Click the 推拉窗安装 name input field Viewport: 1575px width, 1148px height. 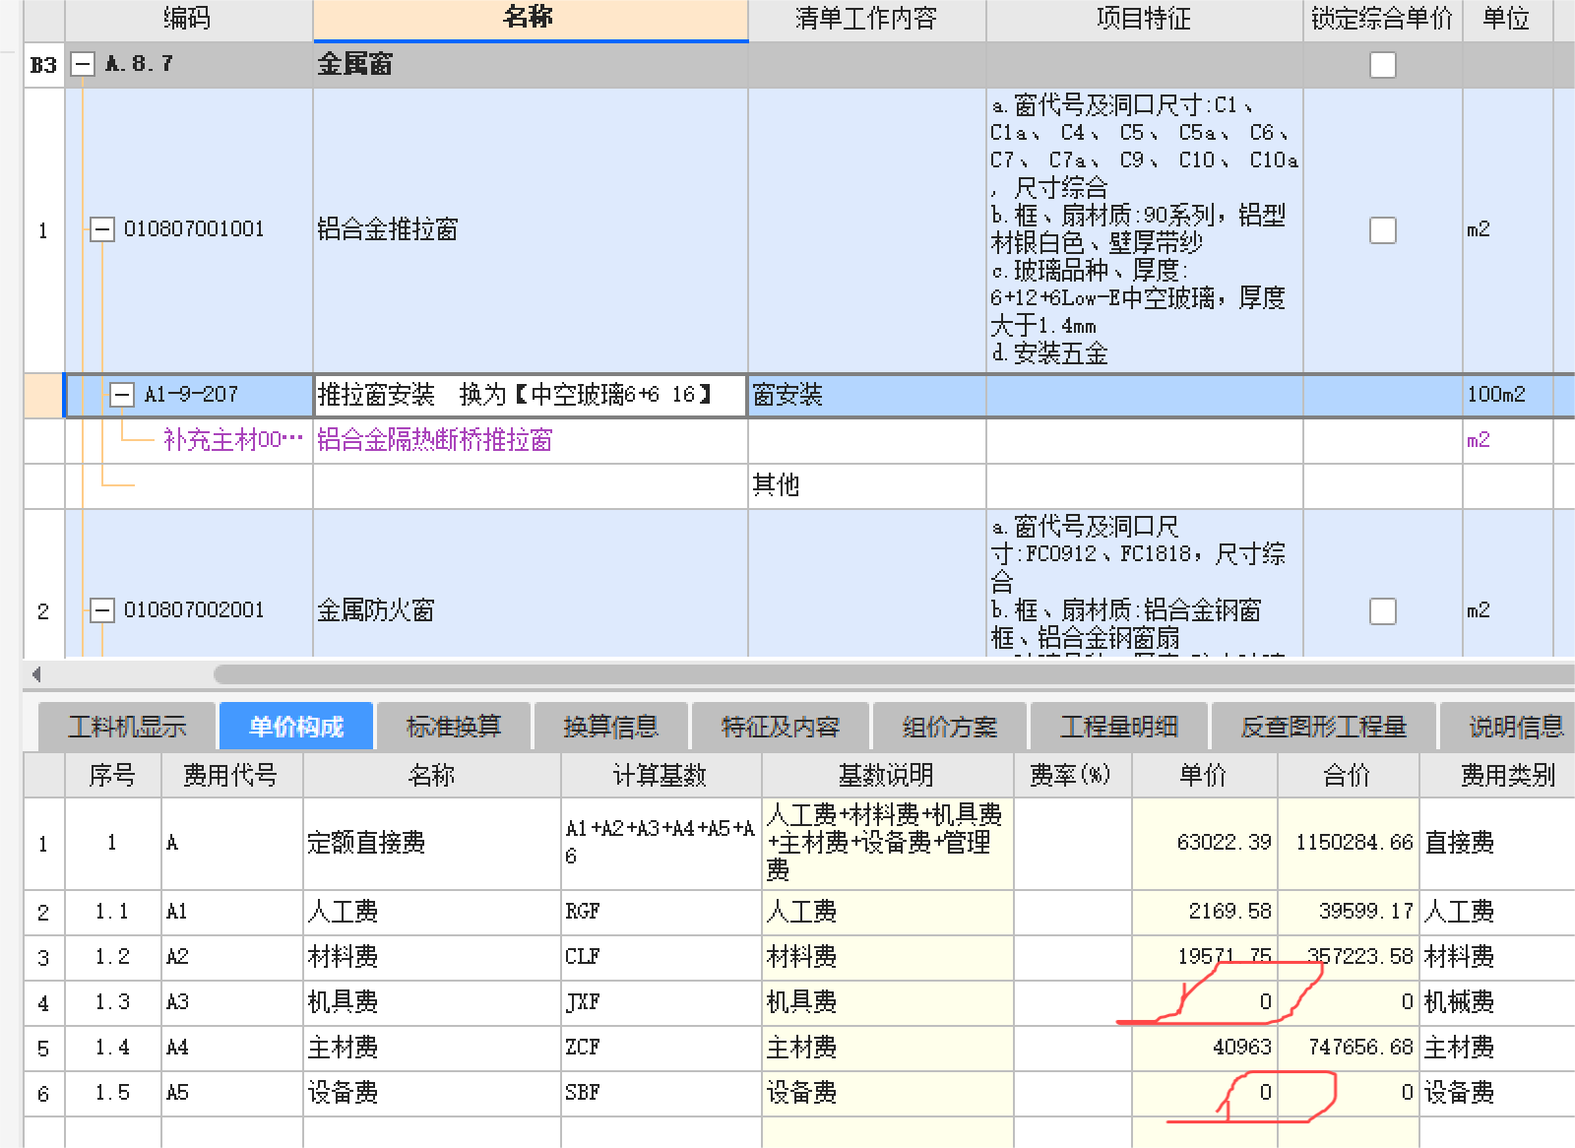click(x=531, y=395)
